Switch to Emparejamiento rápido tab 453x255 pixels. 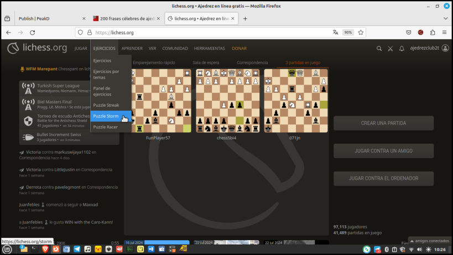(x=154, y=63)
